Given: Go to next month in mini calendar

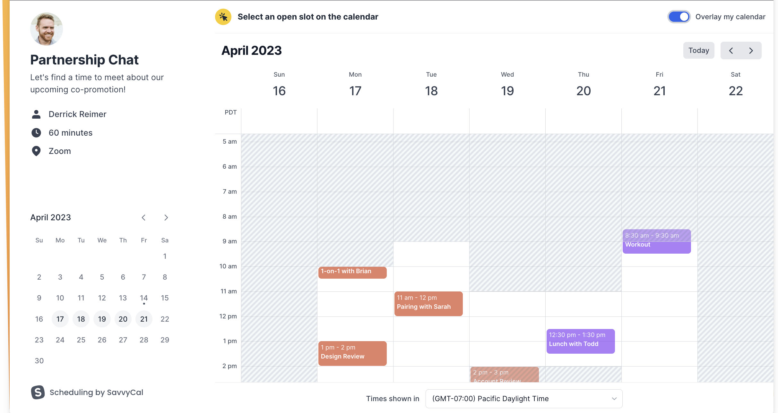Looking at the screenshot, I should (x=166, y=217).
